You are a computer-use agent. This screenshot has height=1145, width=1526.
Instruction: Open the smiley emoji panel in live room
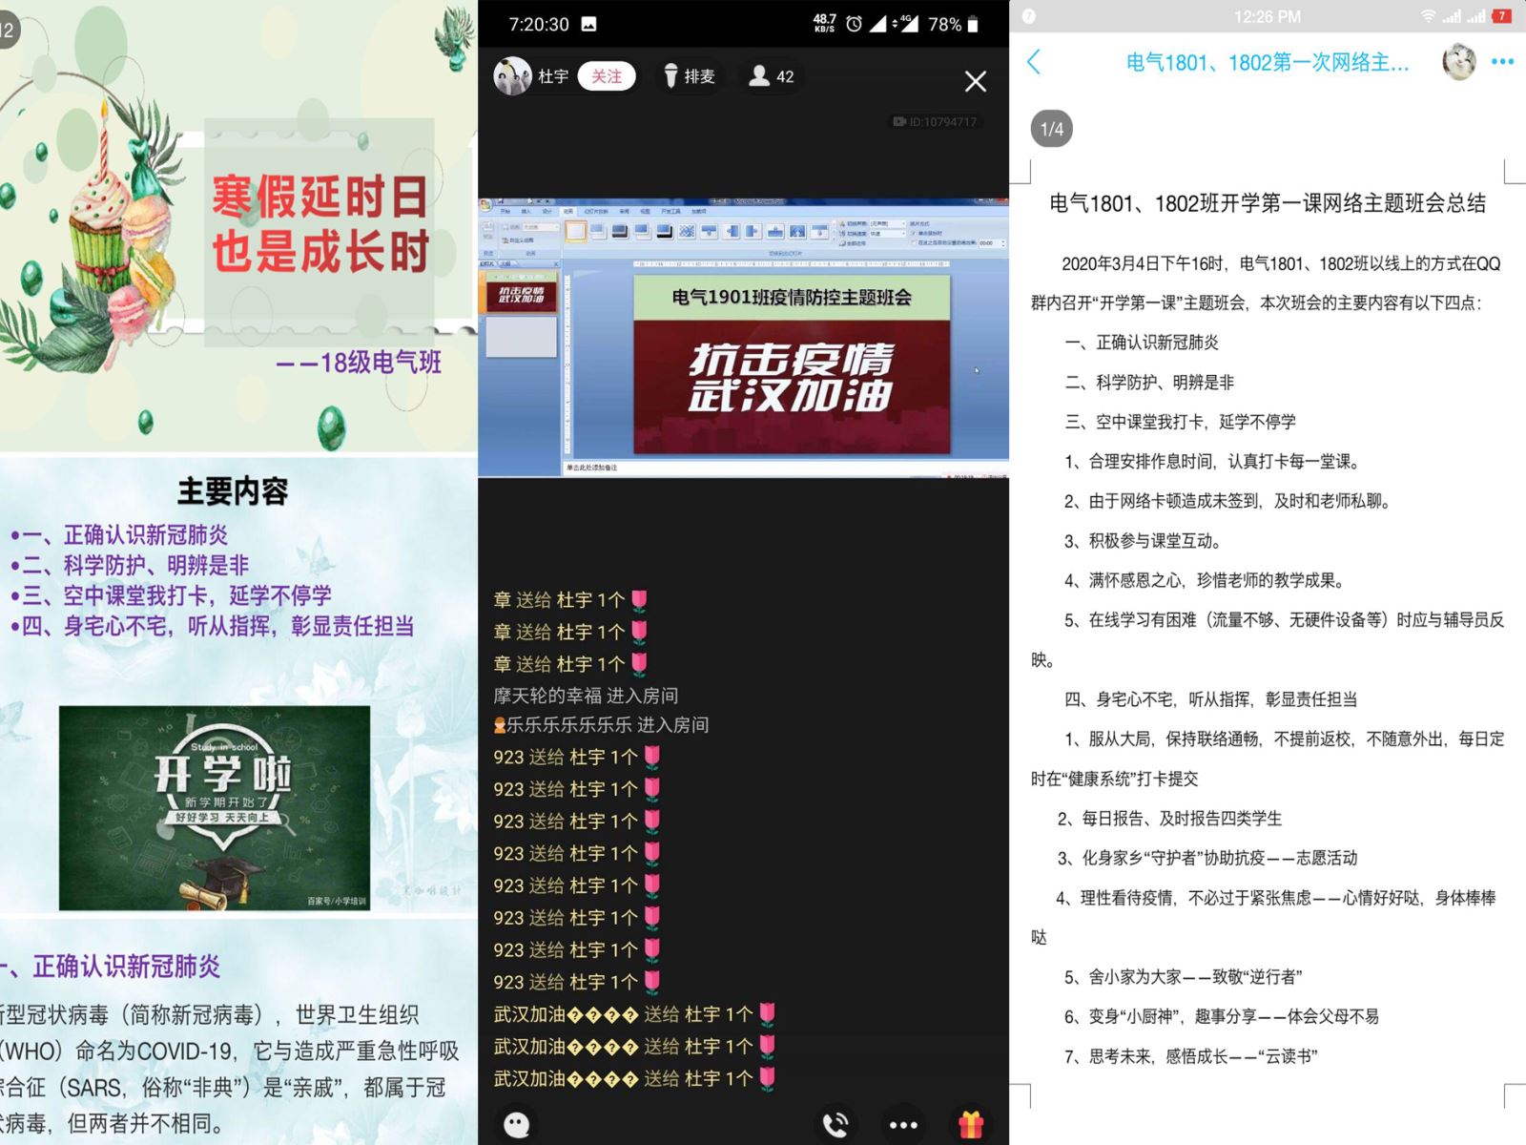tap(517, 1124)
